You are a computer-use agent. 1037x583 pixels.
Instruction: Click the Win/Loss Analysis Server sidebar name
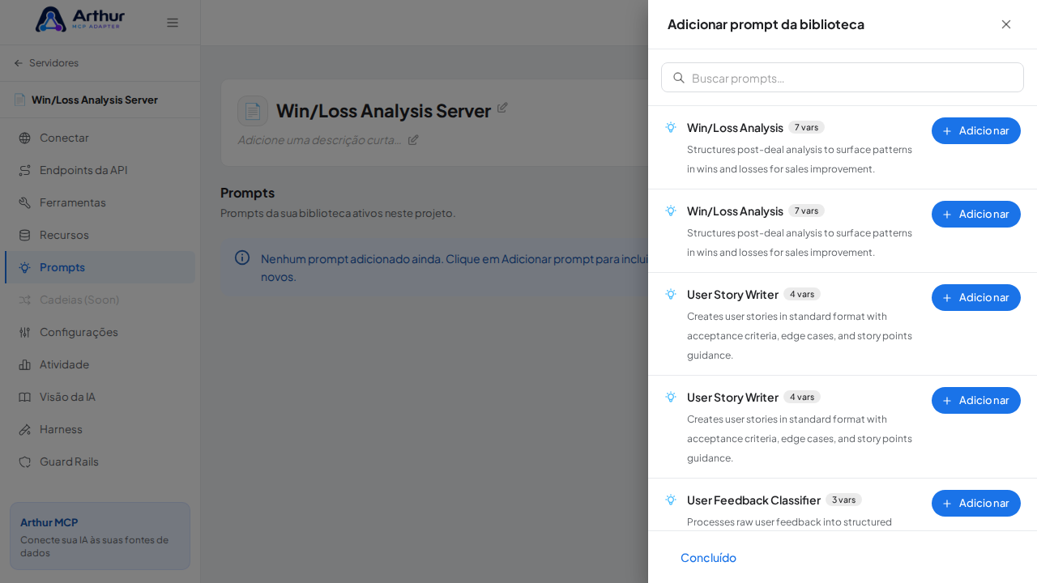coord(95,100)
